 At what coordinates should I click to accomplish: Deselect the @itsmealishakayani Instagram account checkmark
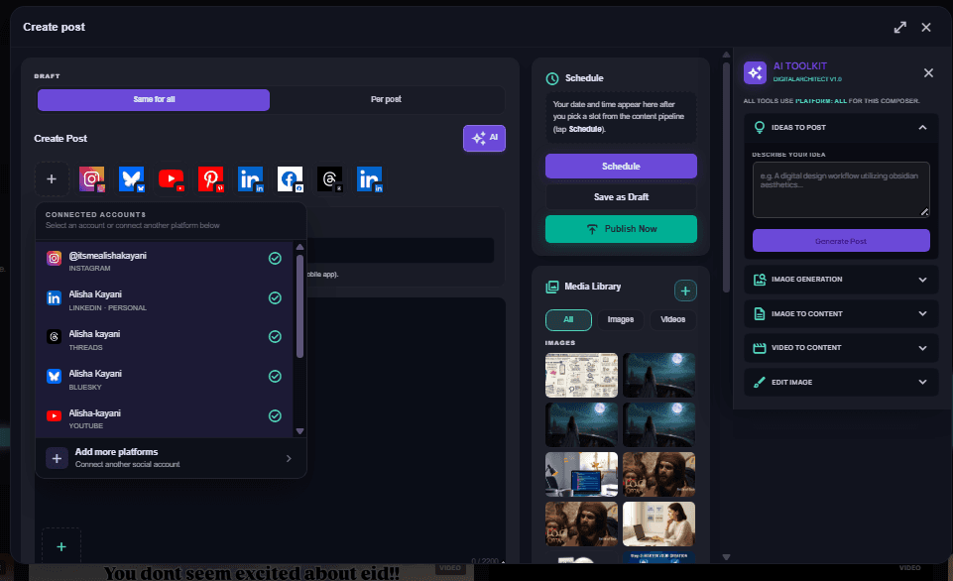pos(275,258)
